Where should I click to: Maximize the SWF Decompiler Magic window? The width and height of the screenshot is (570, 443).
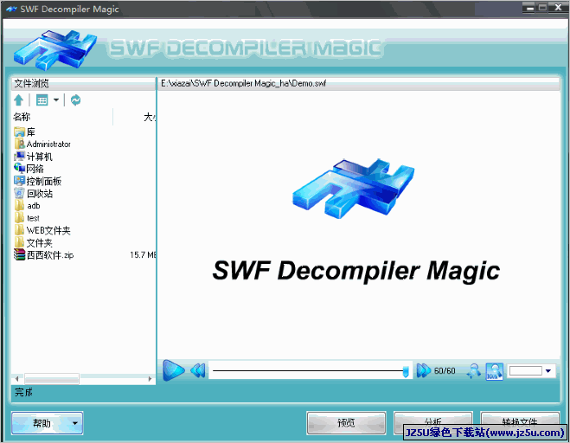coord(542,8)
